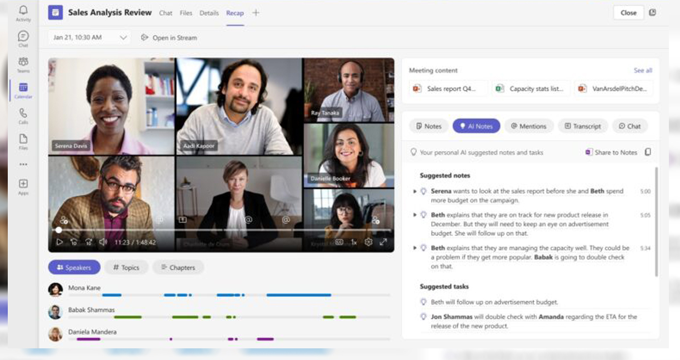Screen dimensions: 680x360
Task: Switch to the Chapters view below the video
Action: 178,267
